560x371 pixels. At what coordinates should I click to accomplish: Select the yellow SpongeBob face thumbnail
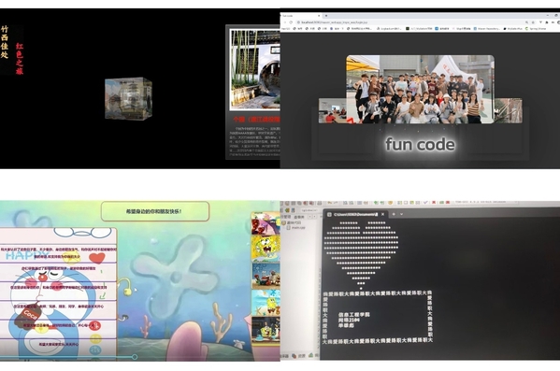pos(266,248)
